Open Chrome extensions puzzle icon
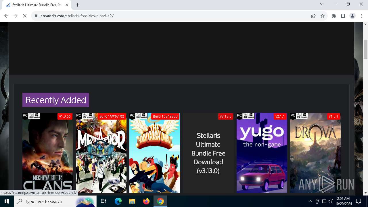368x207 pixels. (334, 16)
